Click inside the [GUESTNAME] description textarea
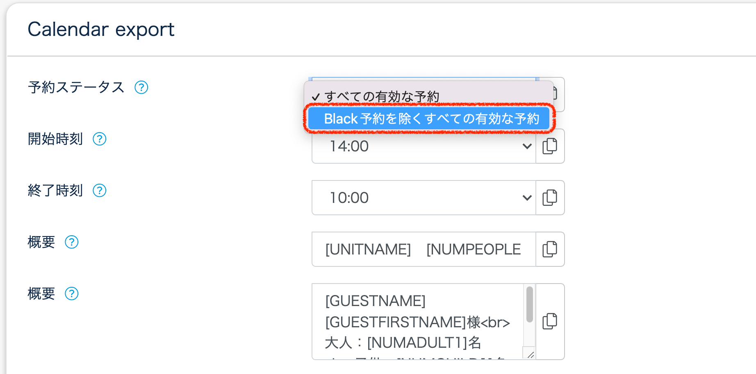This screenshot has height=374, width=756. coord(417,321)
